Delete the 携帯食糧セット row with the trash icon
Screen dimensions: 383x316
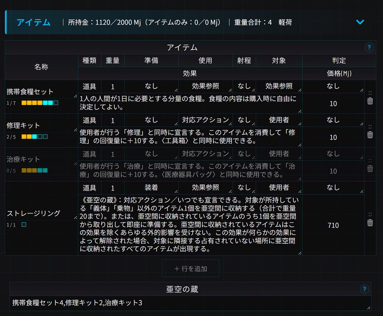pos(370,101)
